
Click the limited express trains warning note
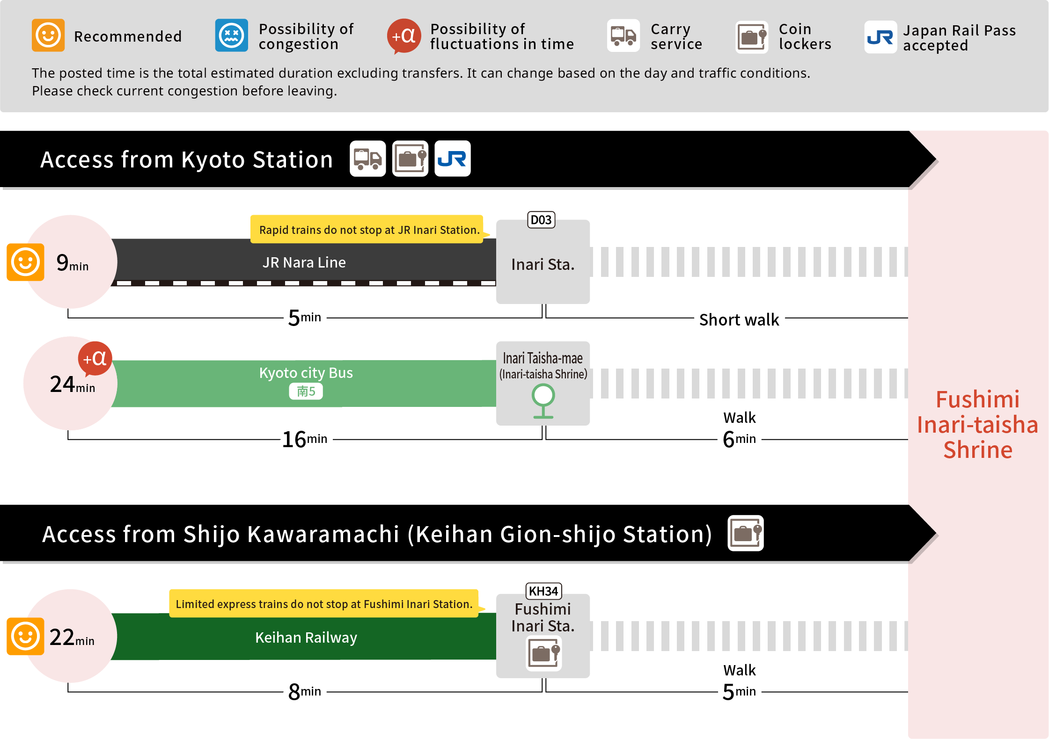(x=324, y=604)
